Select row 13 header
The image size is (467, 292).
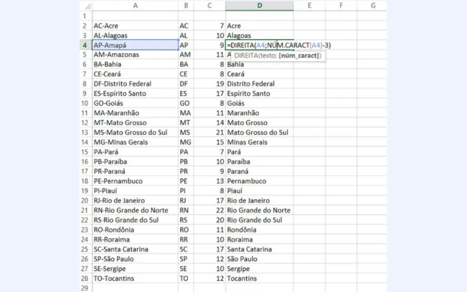[x=85, y=132]
